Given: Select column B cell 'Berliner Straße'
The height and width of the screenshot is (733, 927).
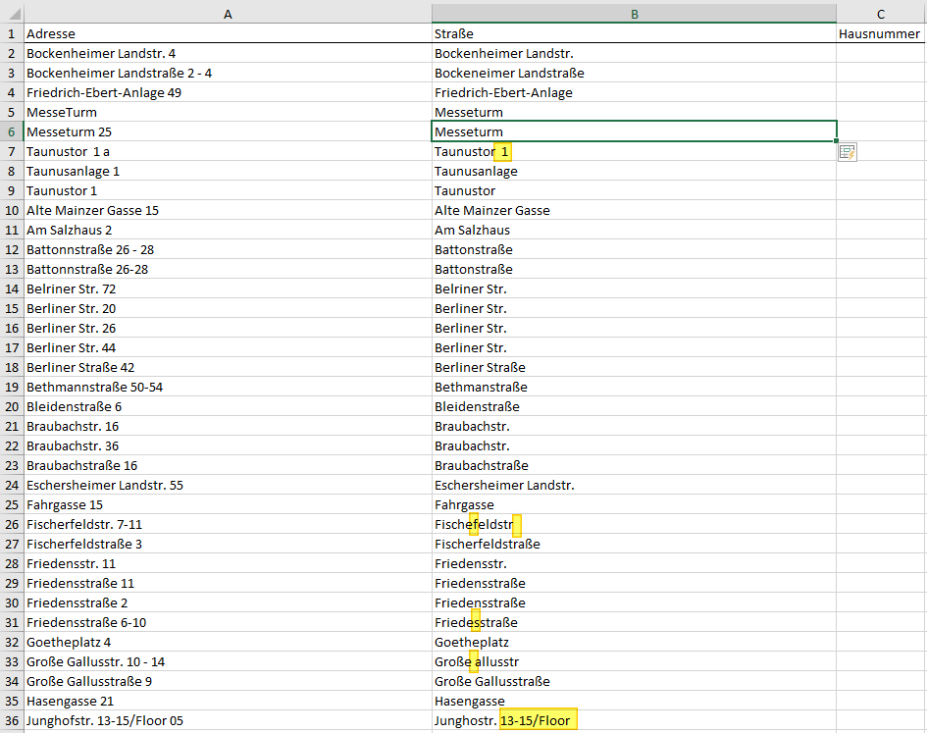Looking at the screenshot, I should 634,367.
